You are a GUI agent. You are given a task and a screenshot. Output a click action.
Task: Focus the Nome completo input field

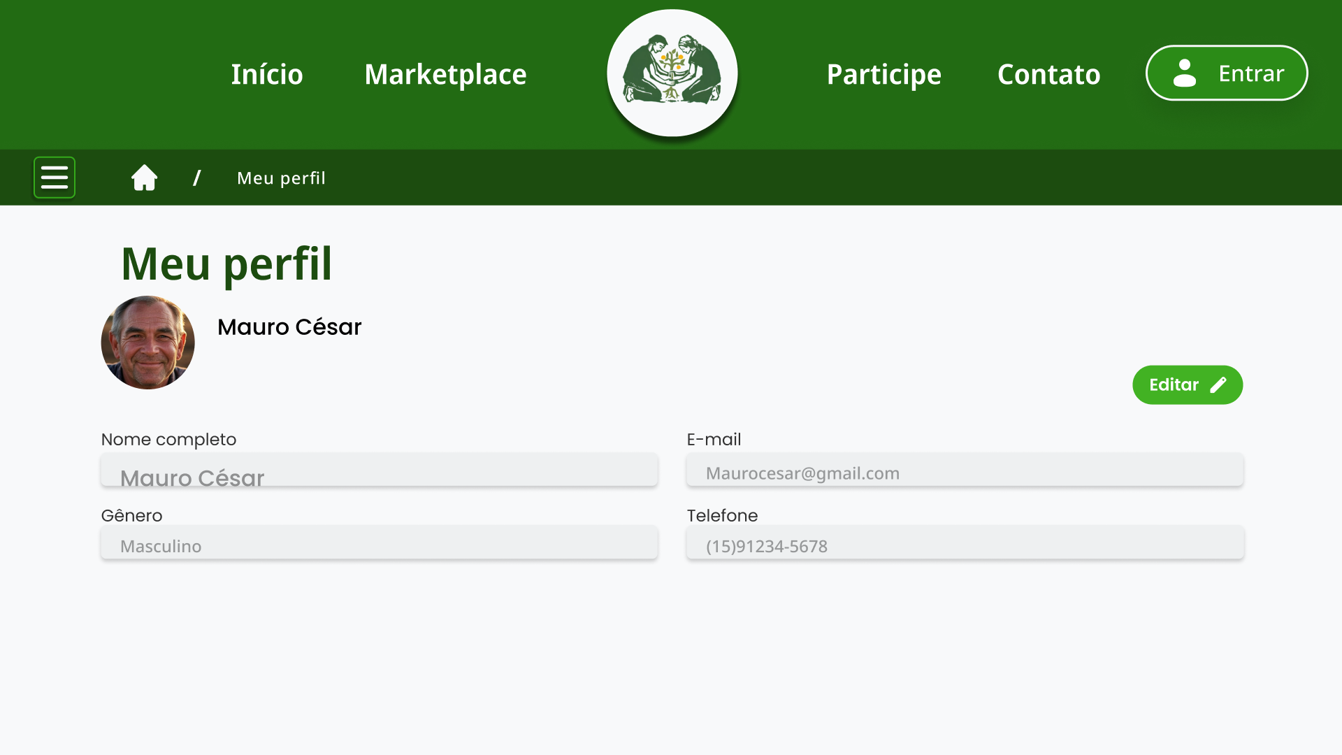point(379,470)
